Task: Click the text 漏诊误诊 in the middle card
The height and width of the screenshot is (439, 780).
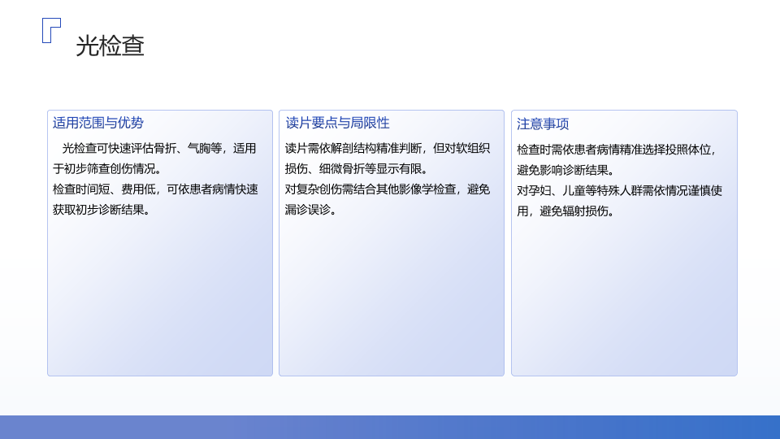Action: [310, 210]
